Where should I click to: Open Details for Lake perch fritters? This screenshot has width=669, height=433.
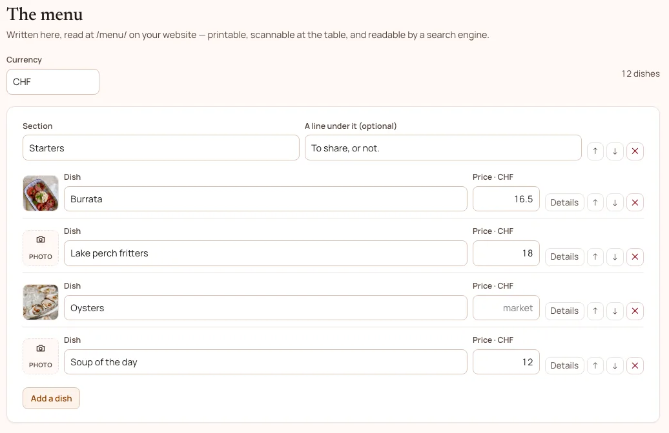(x=564, y=256)
